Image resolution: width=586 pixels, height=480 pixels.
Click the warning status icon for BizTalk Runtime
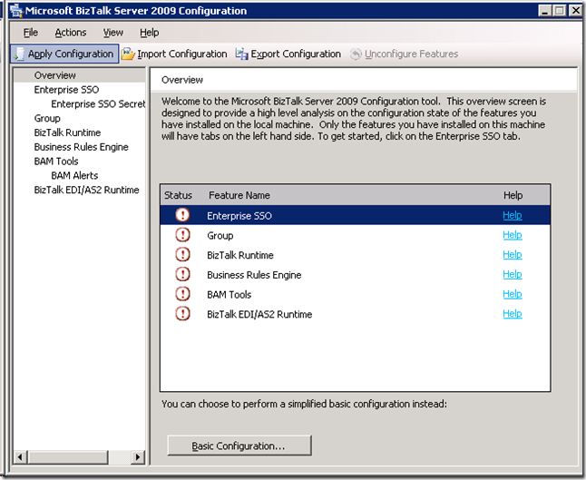(182, 255)
